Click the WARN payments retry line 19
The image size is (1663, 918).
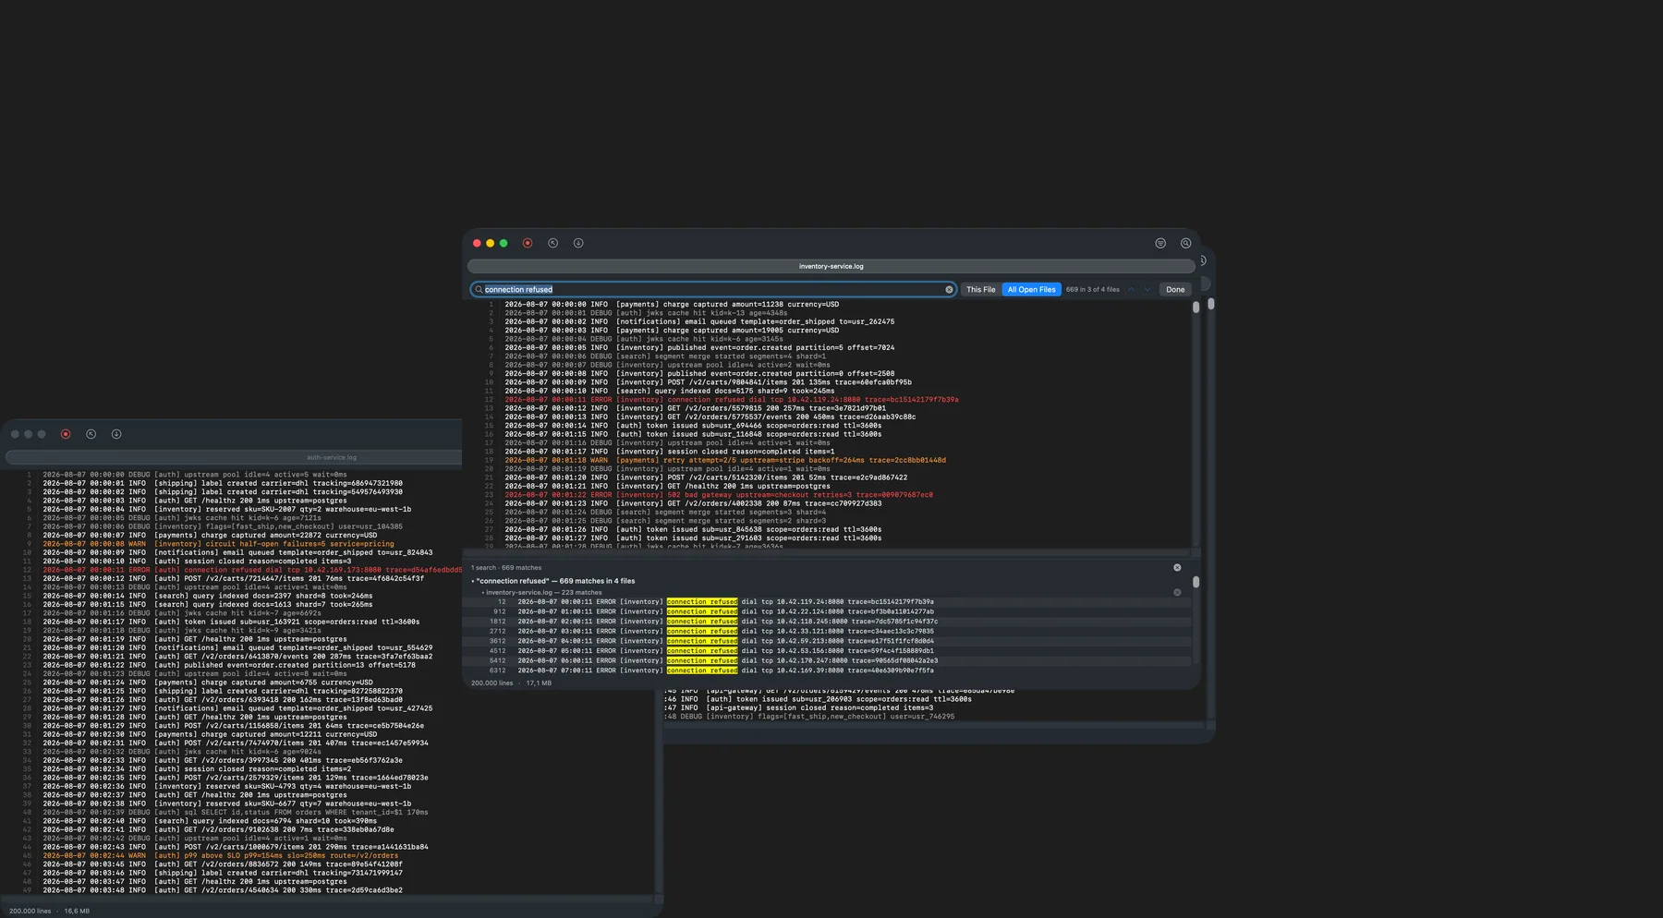click(x=725, y=460)
